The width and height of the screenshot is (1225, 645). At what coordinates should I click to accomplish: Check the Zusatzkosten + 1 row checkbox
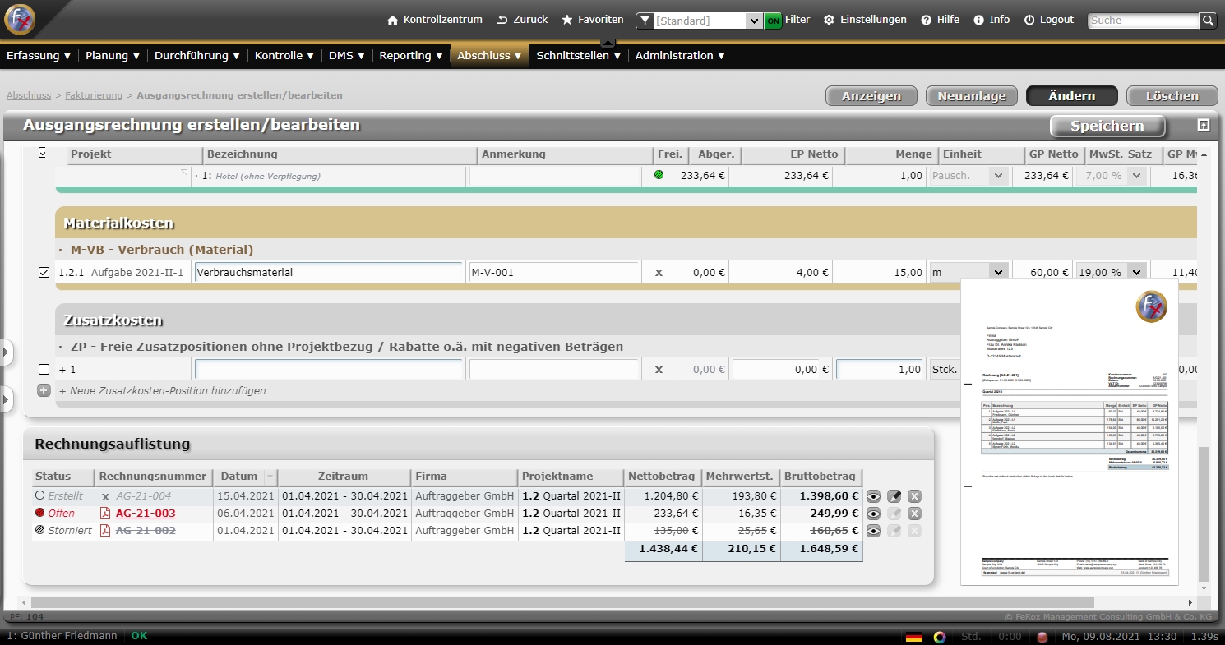tap(44, 370)
